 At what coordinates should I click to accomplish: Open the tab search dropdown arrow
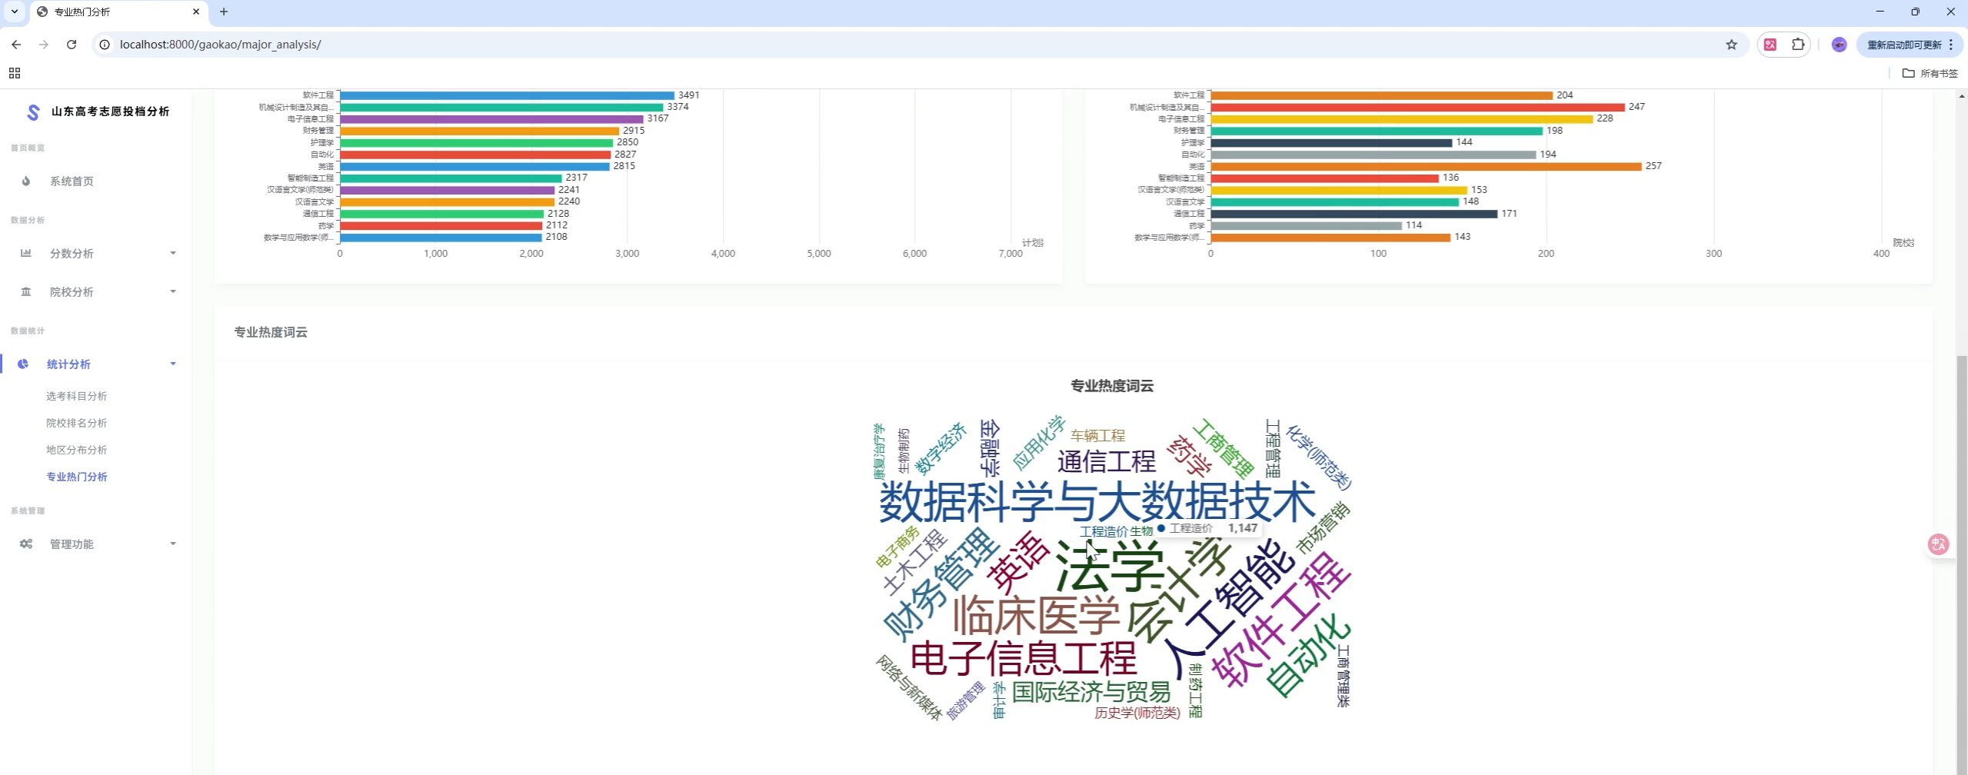[15, 12]
